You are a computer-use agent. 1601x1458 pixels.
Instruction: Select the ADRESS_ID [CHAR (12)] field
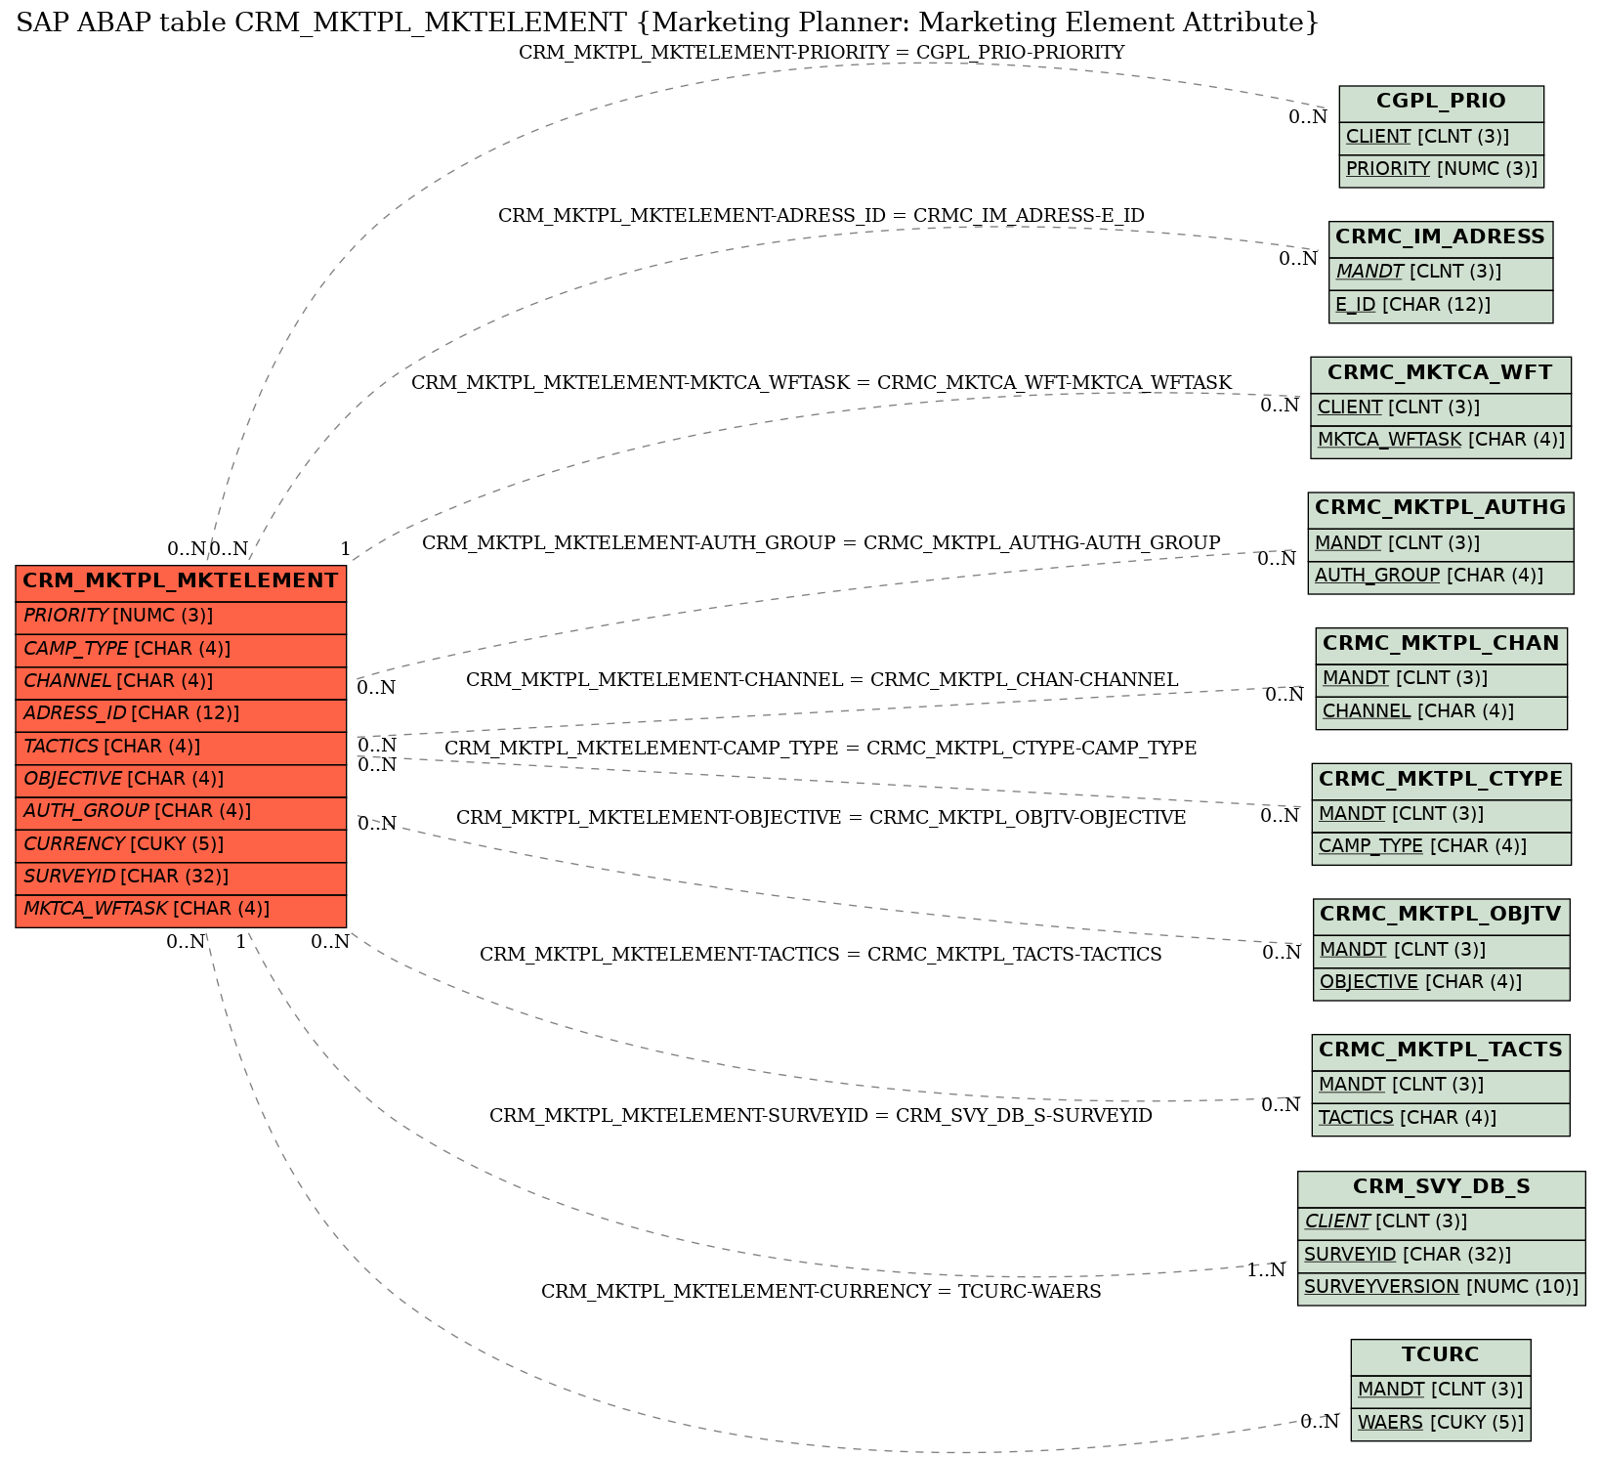pyautogui.click(x=181, y=714)
